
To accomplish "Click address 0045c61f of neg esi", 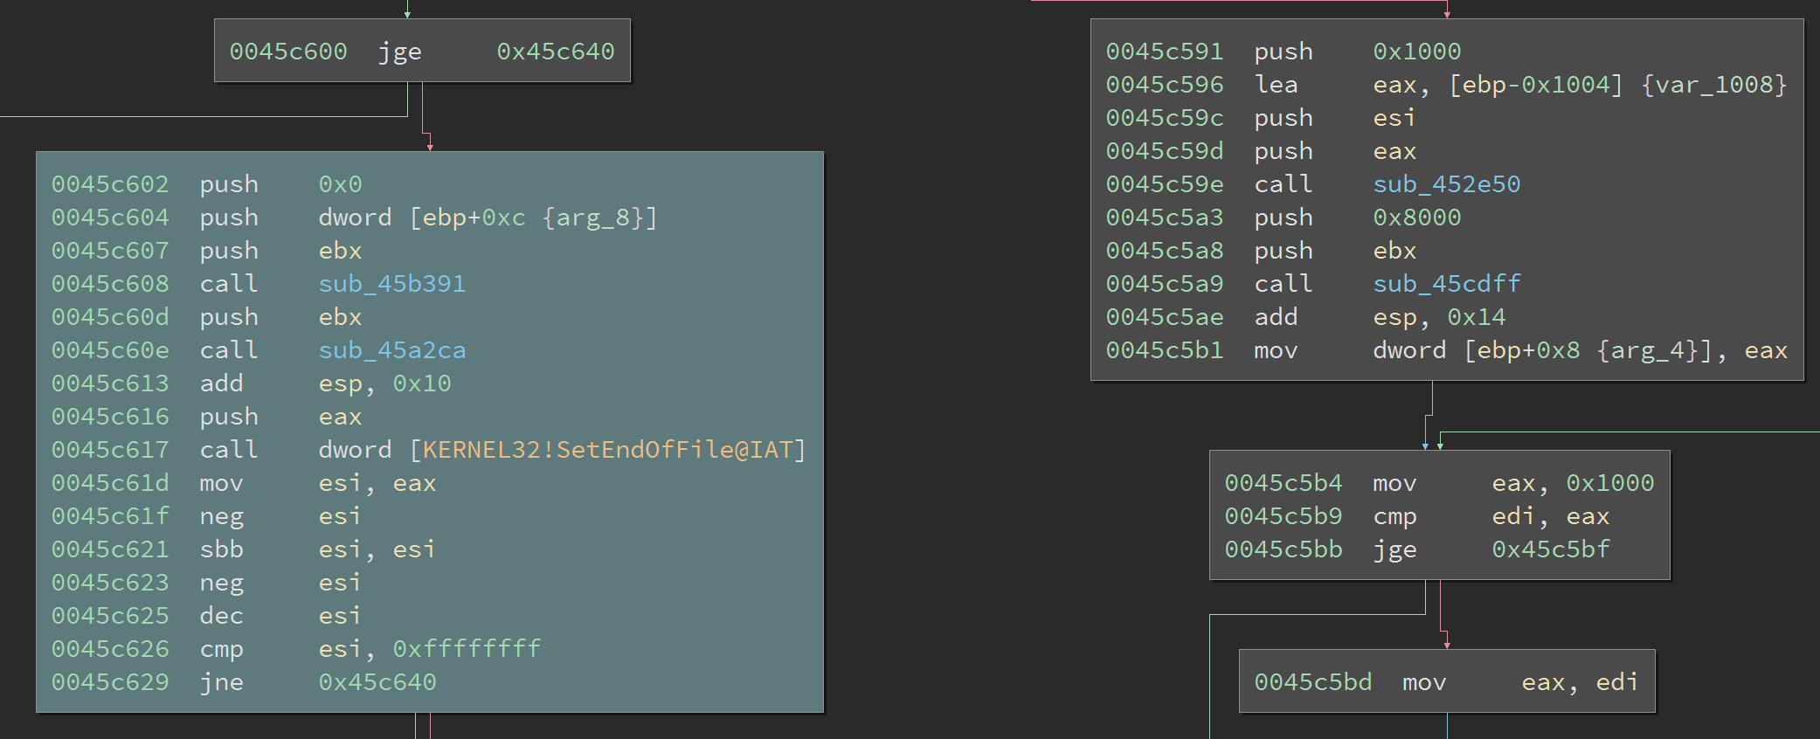I will 110,516.
